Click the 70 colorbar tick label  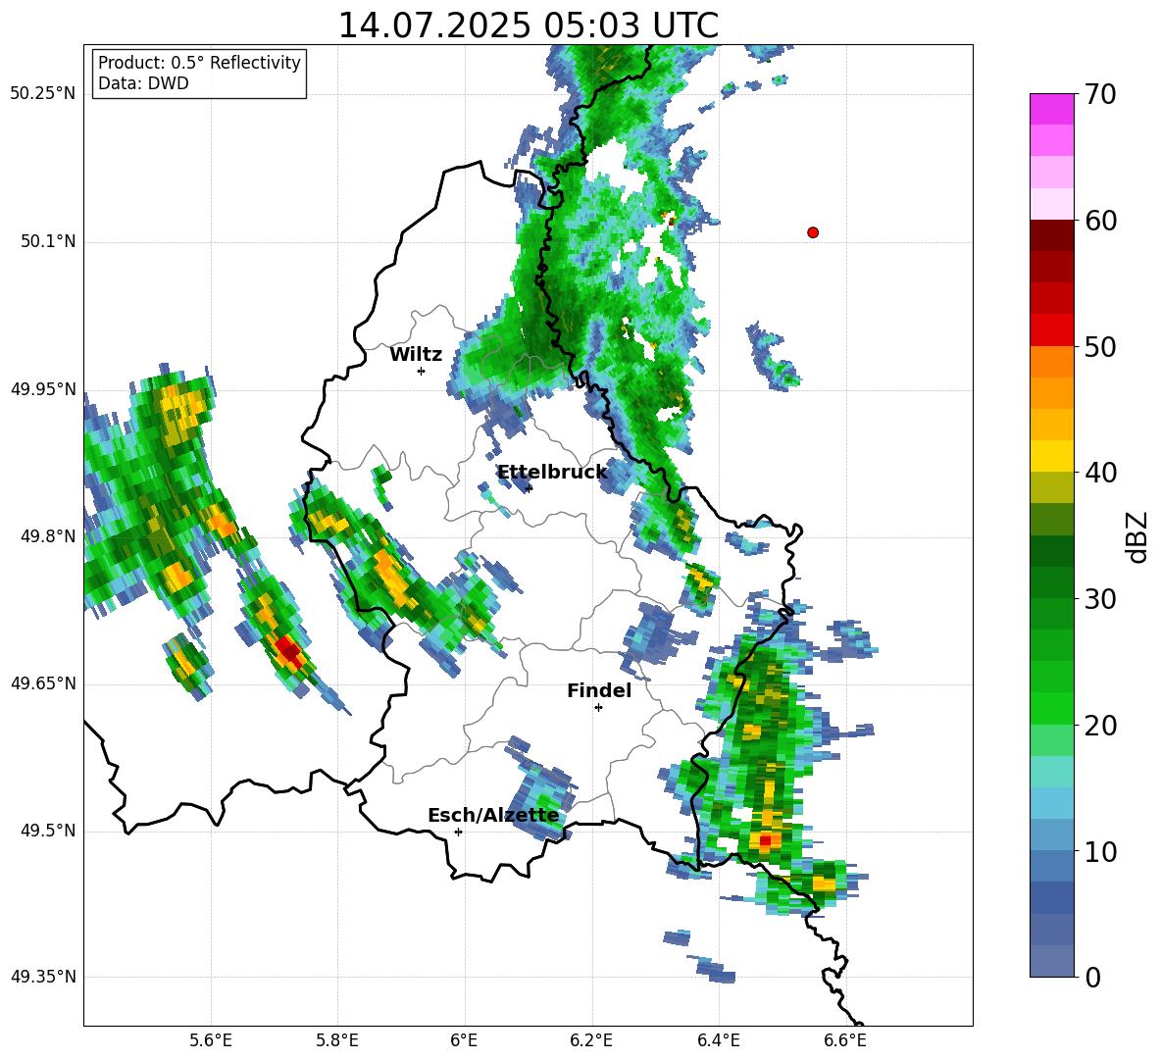coord(1100,95)
